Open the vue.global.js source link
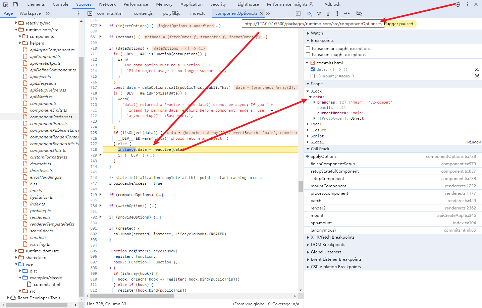Screen dimensions: 482x308 tap(257, 304)
